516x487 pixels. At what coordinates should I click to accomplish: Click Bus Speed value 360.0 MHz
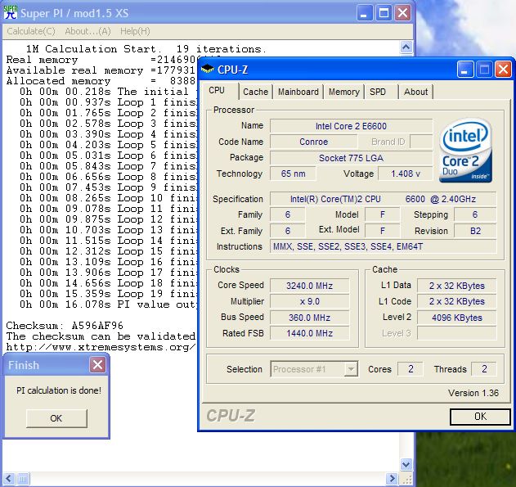pyautogui.click(x=309, y=318)
